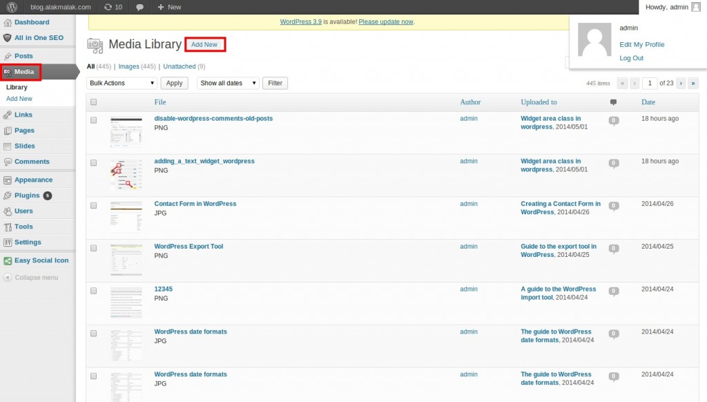Click the Easy Social Icon share icon
The height and width of the screenshot is (402, 707).
coord(7,261)
